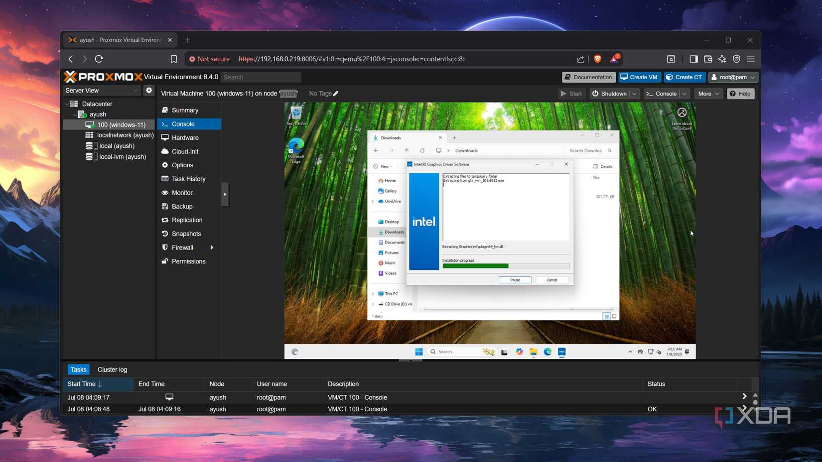This screenshot has height=462, width=822.
Task: Click the Brave Shields lion icon
Action: coord(597,59)
